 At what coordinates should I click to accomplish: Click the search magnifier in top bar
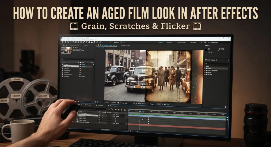209,42
